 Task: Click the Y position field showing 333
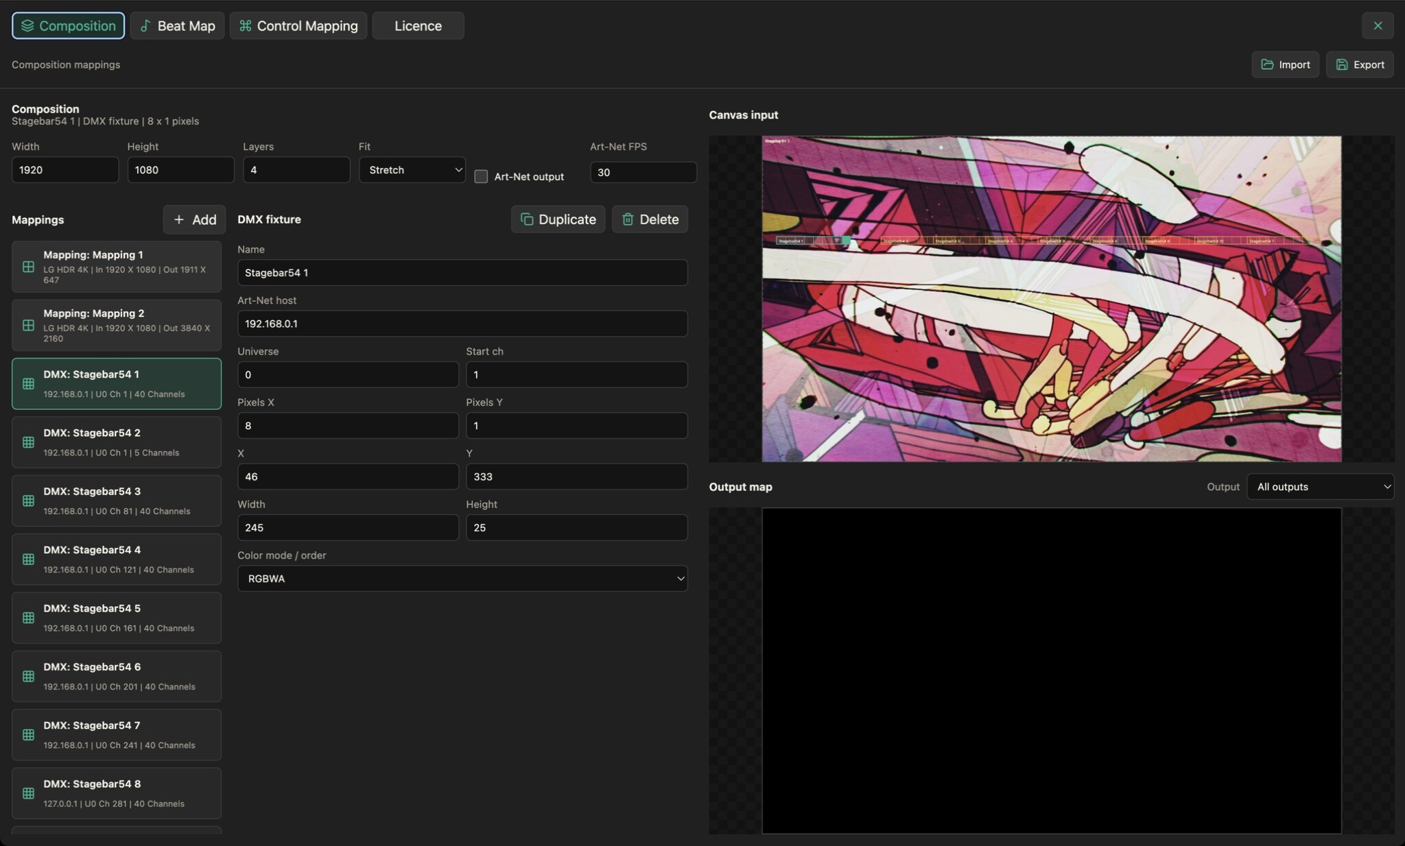click(x=577, y=476)
